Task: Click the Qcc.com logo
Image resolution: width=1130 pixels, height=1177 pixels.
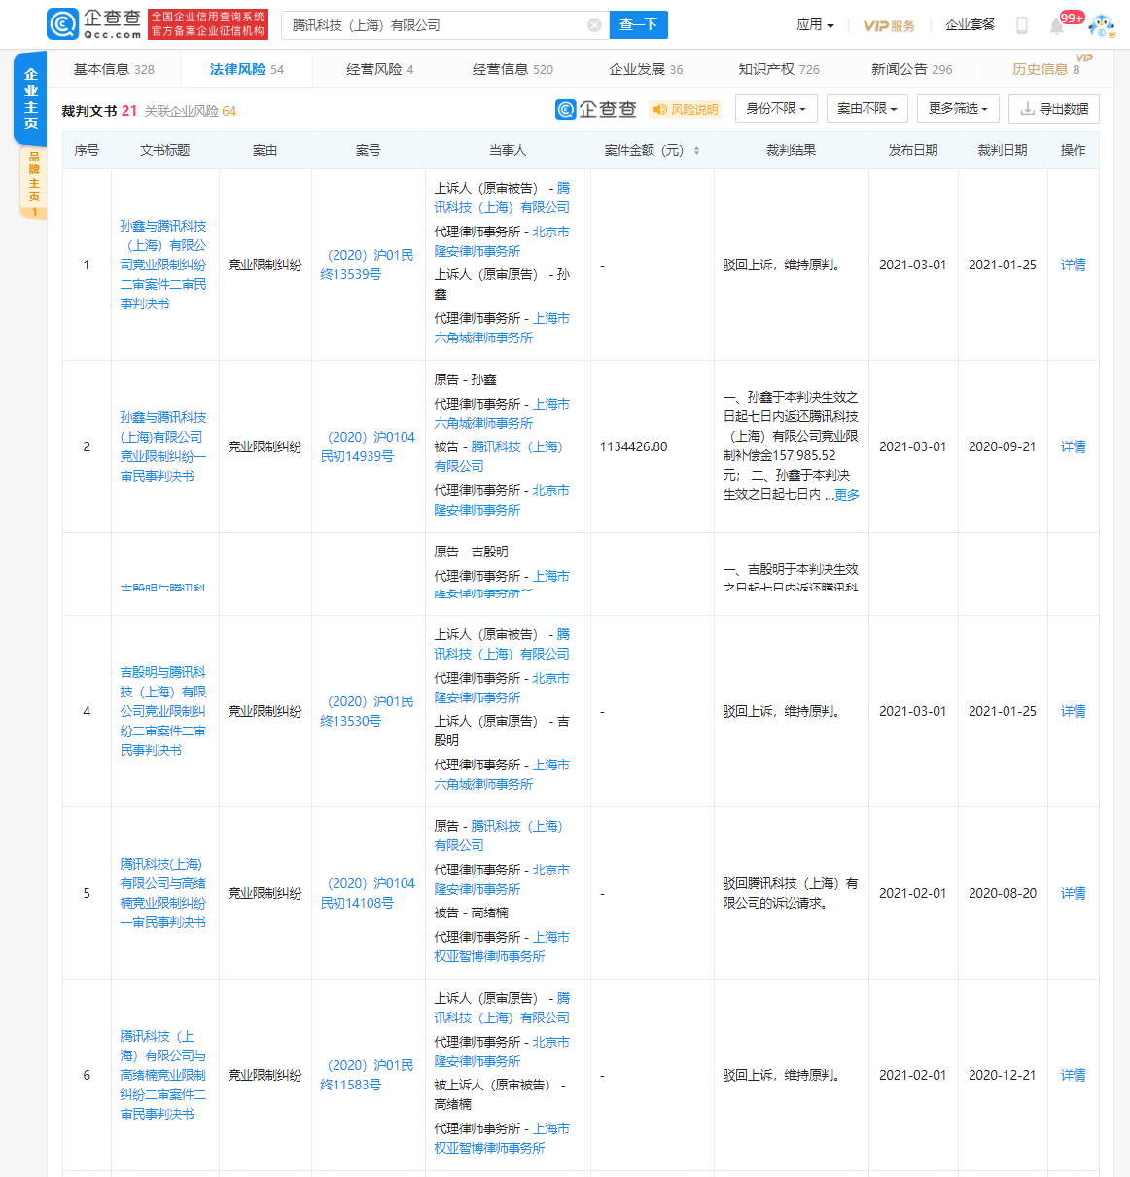Action: point(94,24)
